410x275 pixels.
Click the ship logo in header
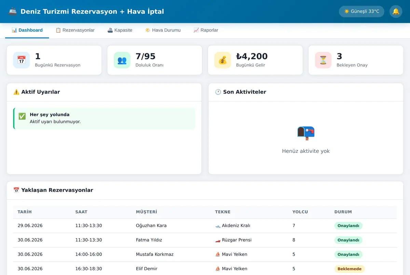pyautogui.click(x=13, y=12)
